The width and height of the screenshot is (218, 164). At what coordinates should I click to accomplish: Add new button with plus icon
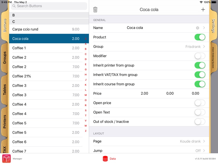(x=203, y=10)
